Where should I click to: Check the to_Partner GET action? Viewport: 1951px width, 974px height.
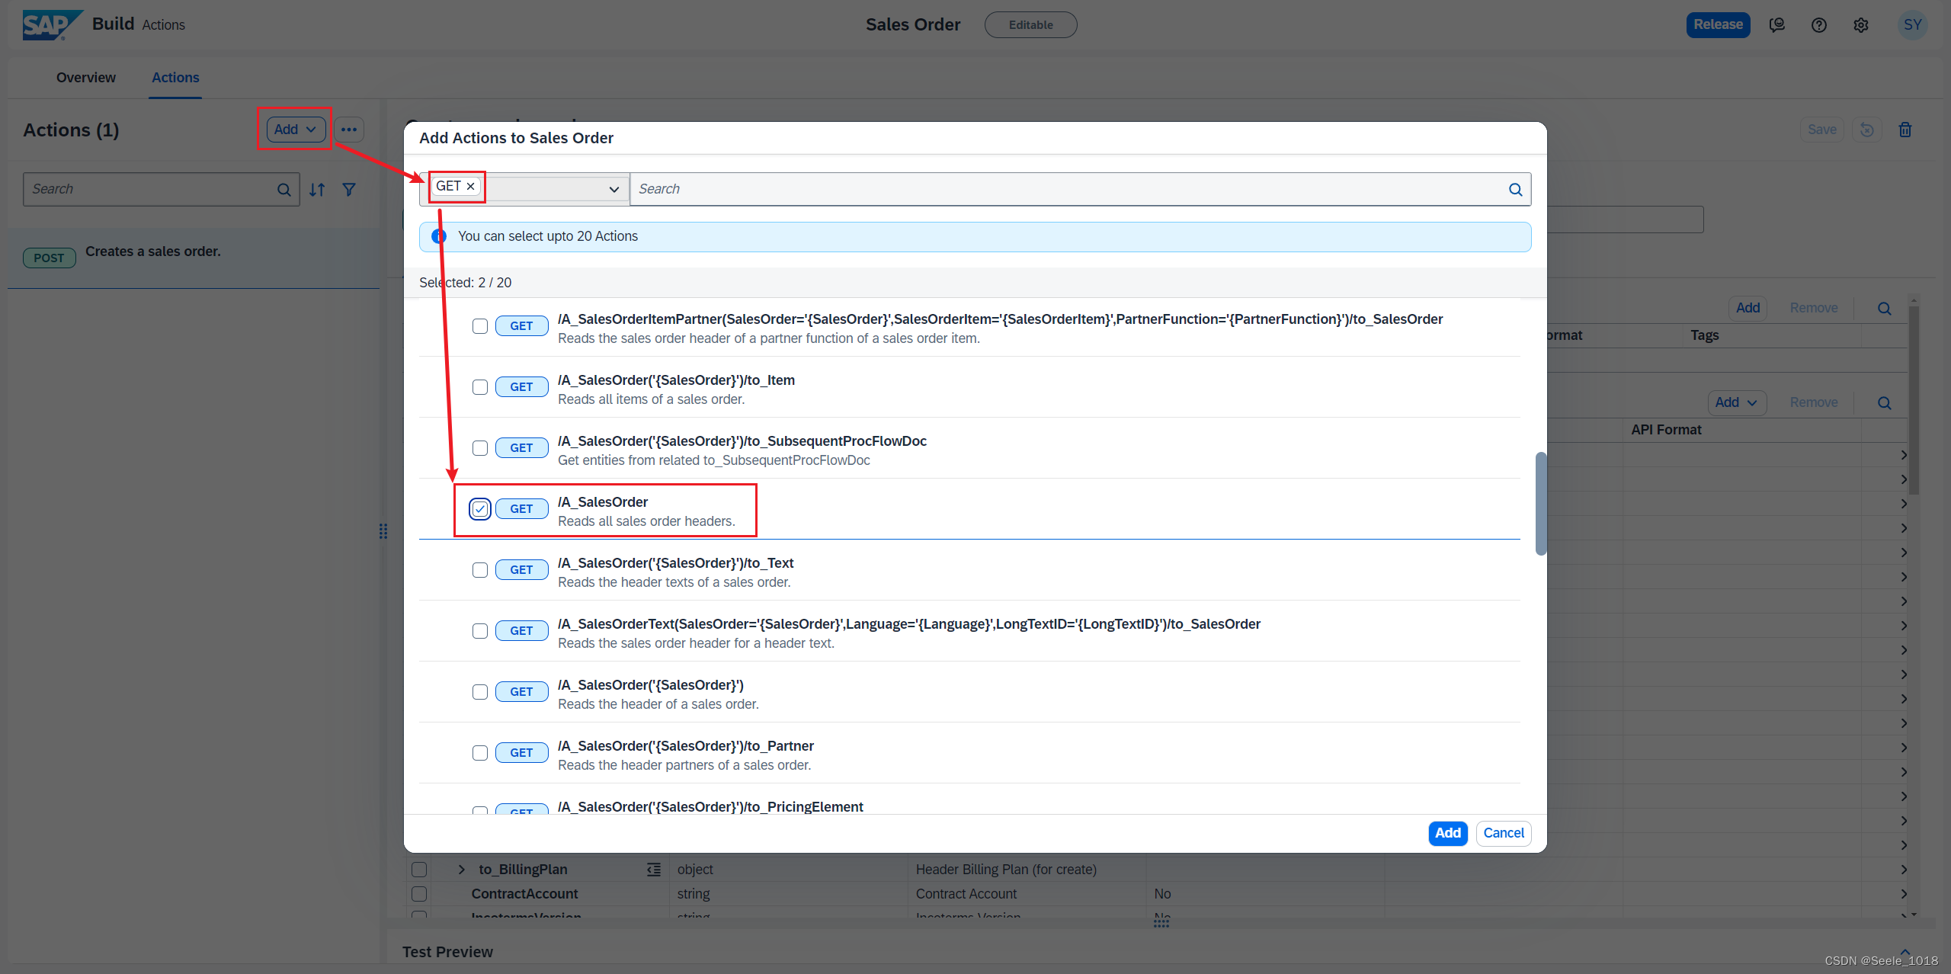coord(480,753)
